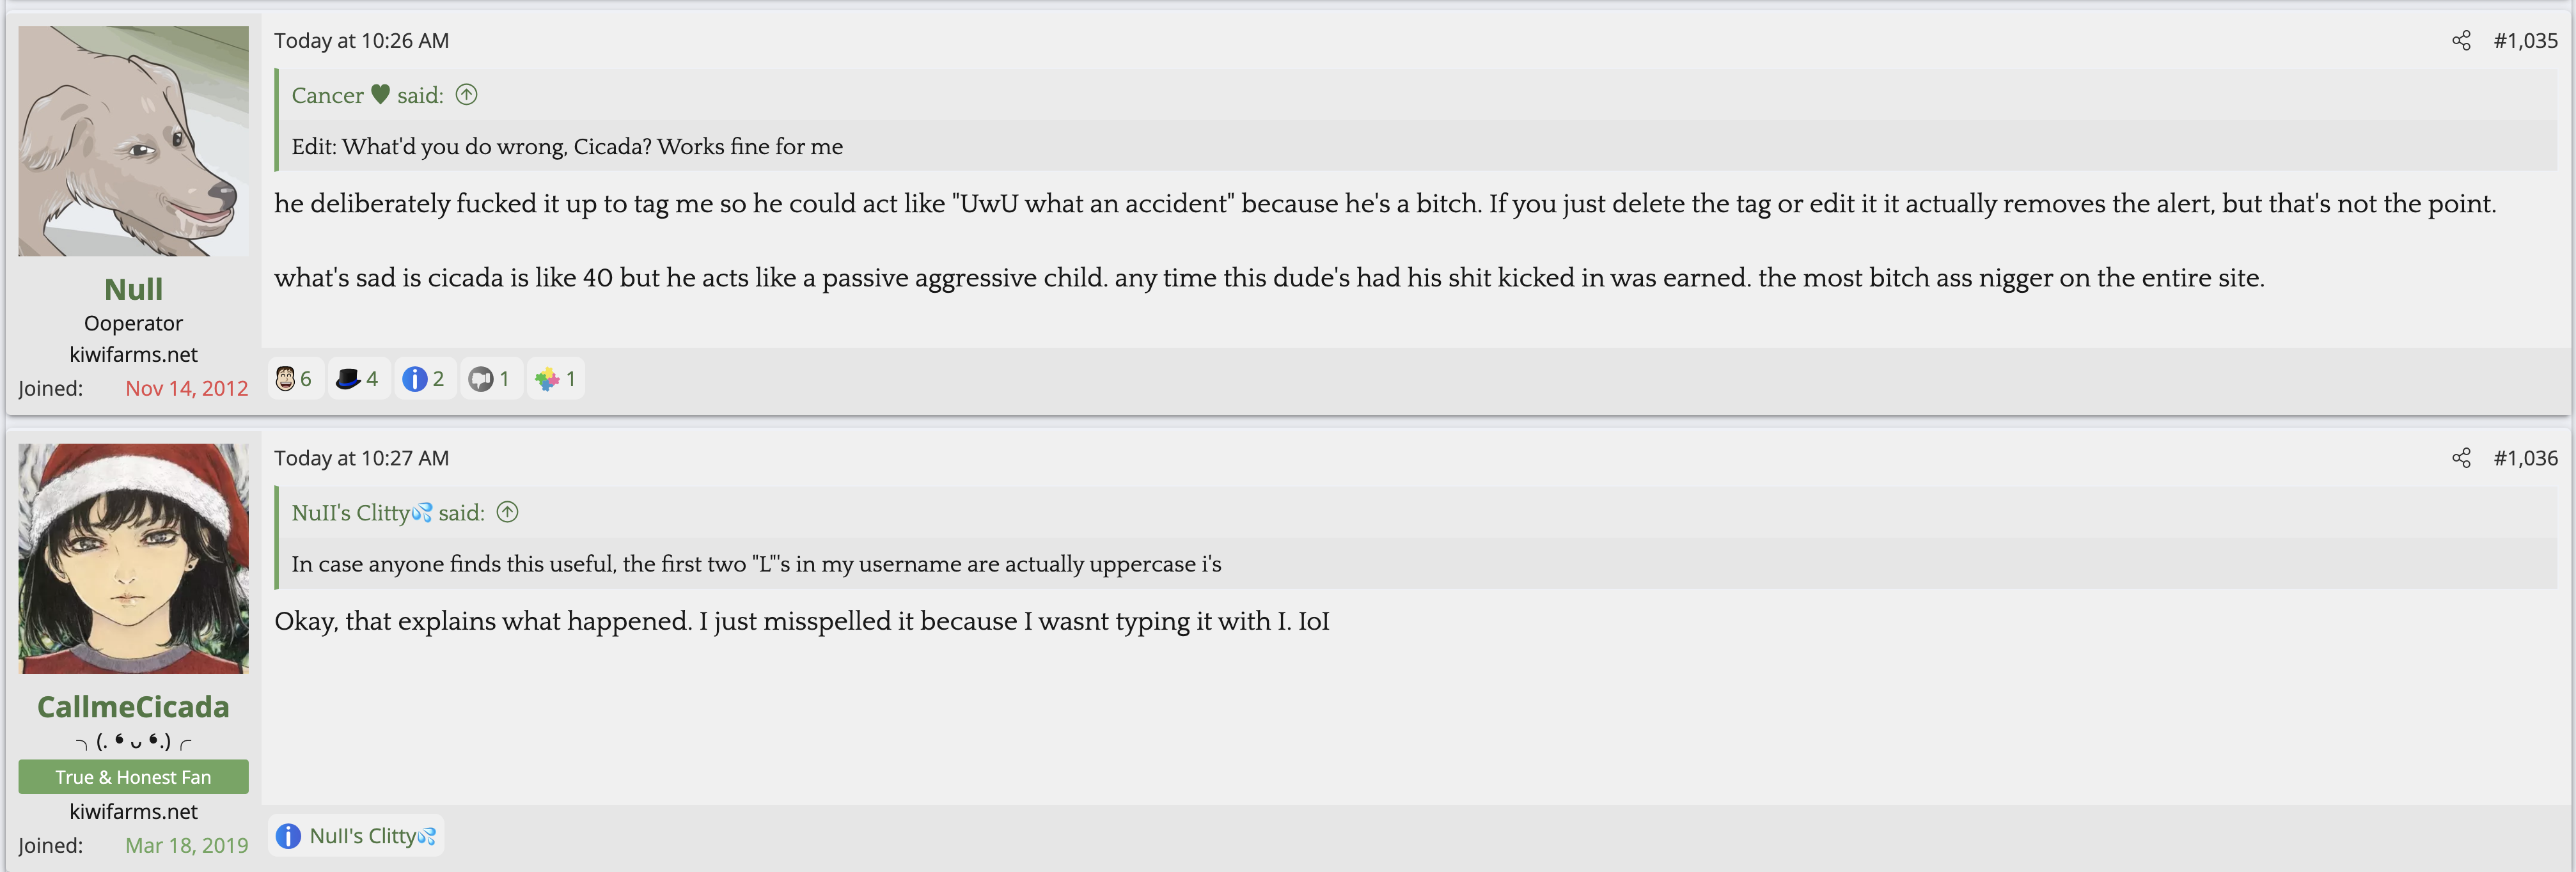
Task: Click the puzzle piece reaction icon
Action: point(547,379)
